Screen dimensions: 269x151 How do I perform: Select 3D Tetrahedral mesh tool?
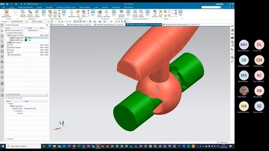72,13
